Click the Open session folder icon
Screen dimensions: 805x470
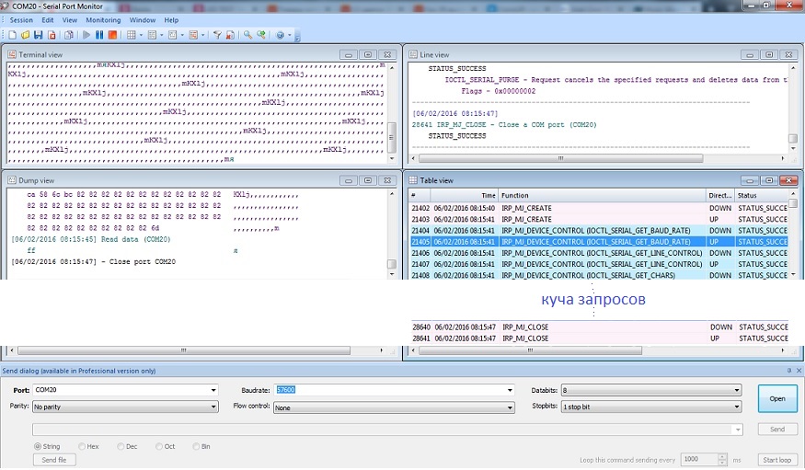tap(25, 35)
